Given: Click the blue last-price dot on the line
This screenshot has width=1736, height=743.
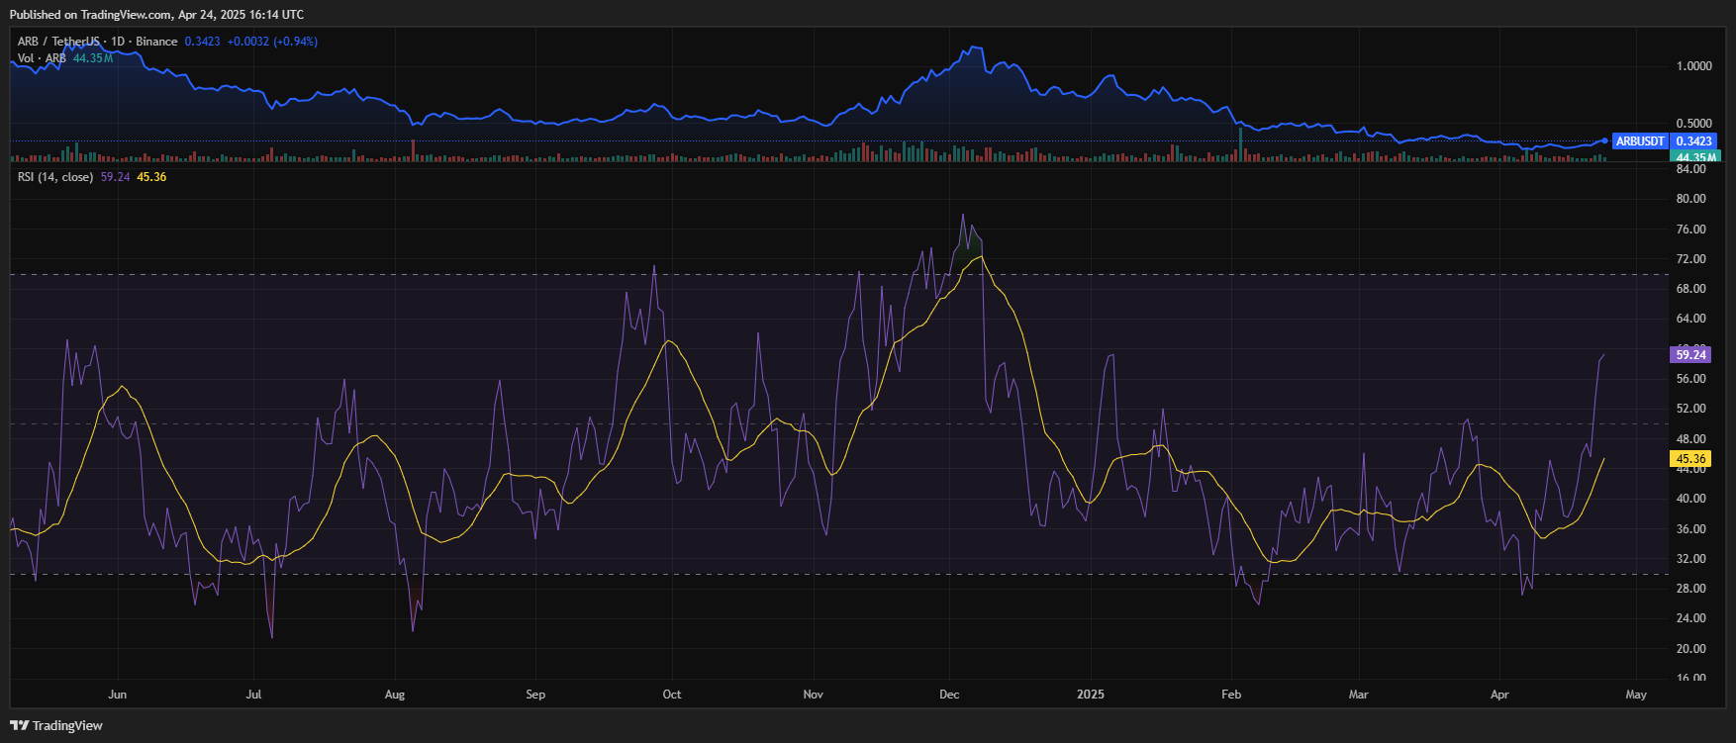Looking at the screenshot, I should tap(1604, 140).
